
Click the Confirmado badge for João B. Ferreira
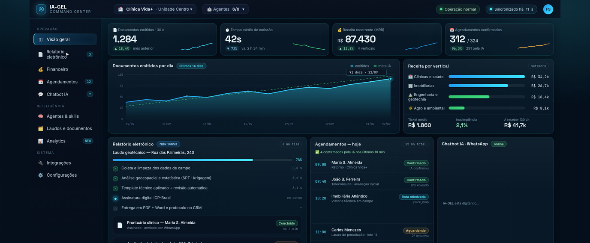(x=416, y=180)
